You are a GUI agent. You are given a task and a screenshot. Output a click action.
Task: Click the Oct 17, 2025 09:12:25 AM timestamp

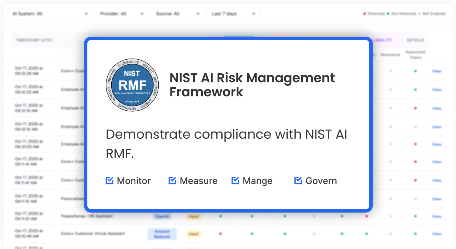click(29, 90)
